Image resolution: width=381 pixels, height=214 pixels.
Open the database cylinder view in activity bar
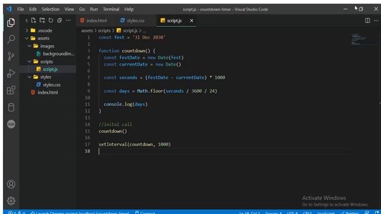[x=11, y=107]
